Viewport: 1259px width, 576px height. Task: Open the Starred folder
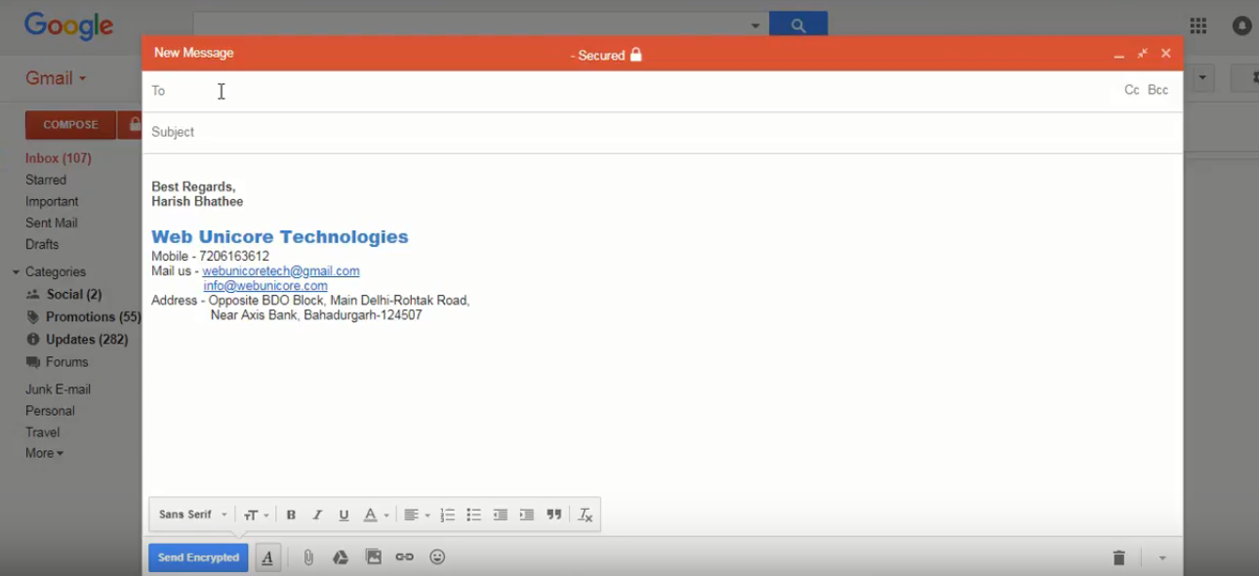click(46, 180)
